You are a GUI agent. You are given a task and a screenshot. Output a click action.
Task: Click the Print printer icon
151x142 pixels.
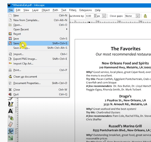pos(10,70)
